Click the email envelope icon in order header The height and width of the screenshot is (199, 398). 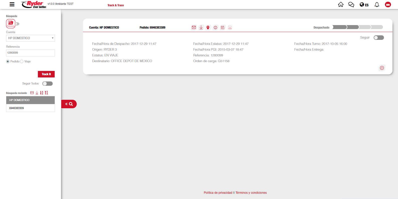pyautogui.click(x=194, y=28)
